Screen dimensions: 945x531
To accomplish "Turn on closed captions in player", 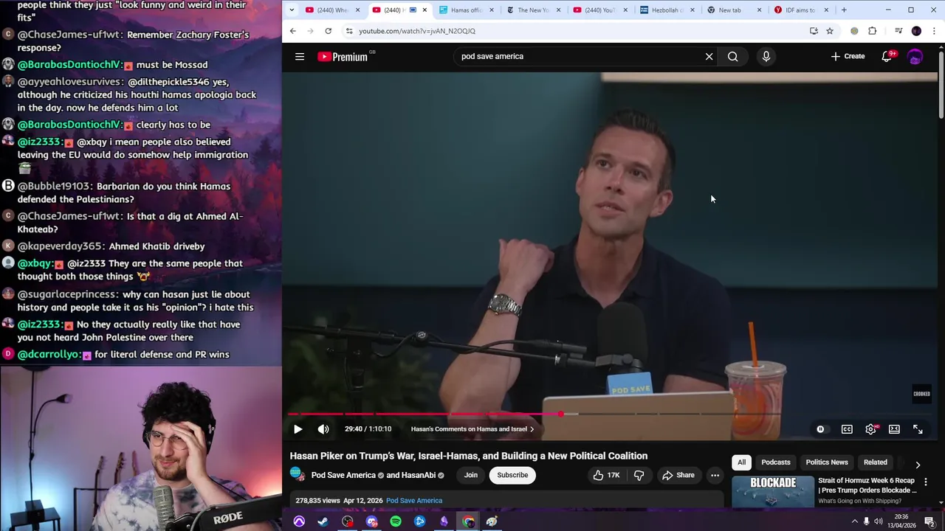I will [847, 429].
